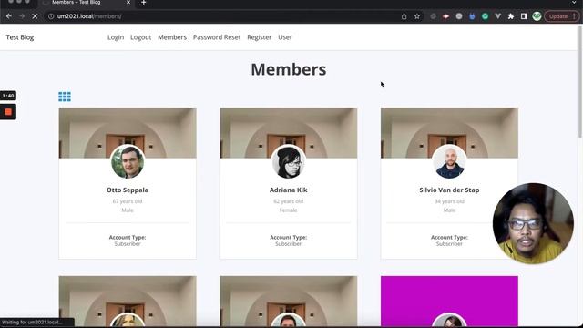Click the browser back arrow
Screen dimensions: 583x328
point(9,16)
